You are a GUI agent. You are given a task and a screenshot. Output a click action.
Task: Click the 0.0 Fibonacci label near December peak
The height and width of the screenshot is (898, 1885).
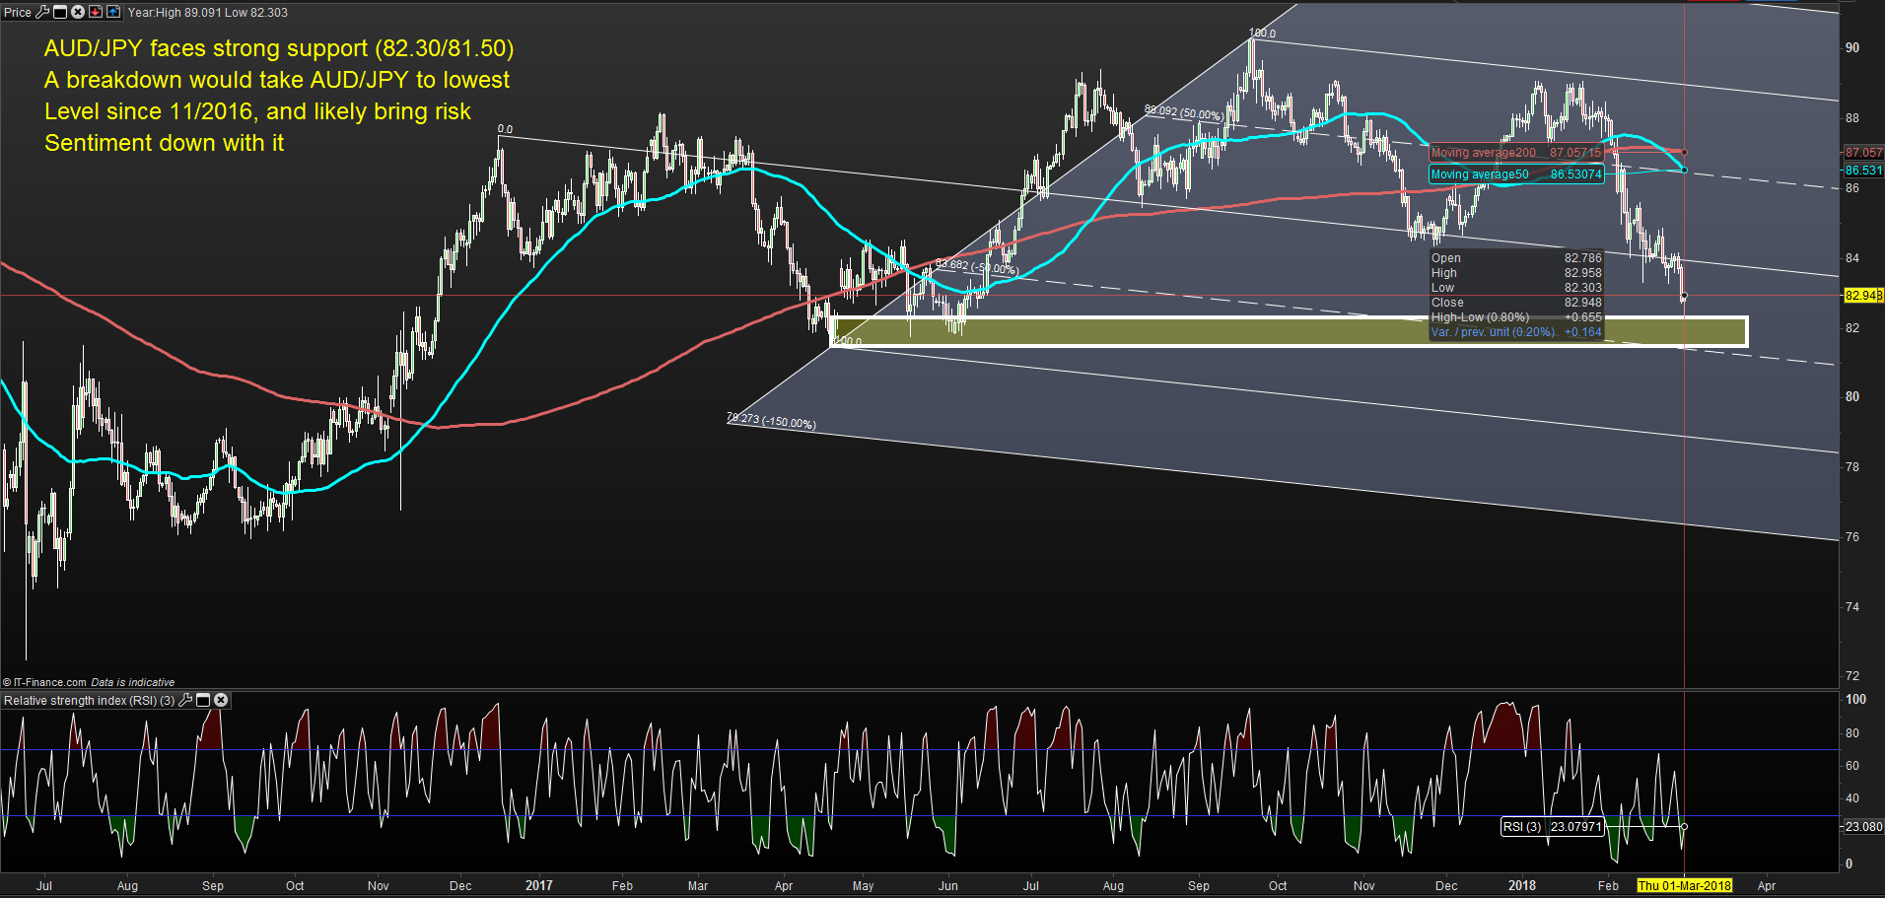505,129
